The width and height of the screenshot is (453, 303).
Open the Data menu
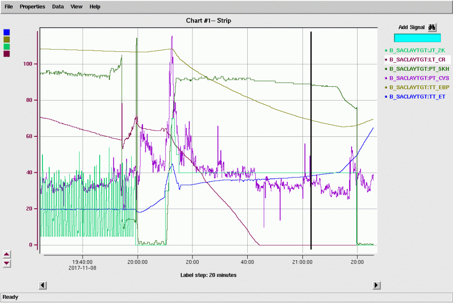58,7
